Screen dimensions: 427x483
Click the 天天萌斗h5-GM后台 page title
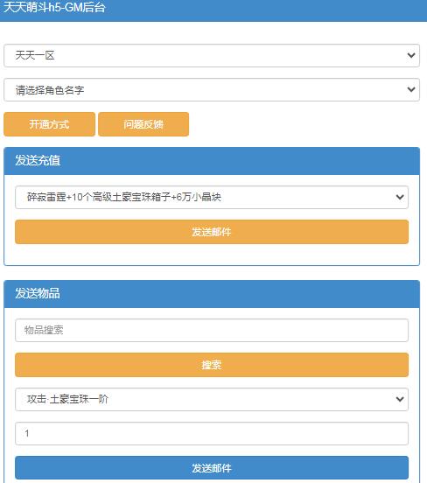(x=54, y=7)
